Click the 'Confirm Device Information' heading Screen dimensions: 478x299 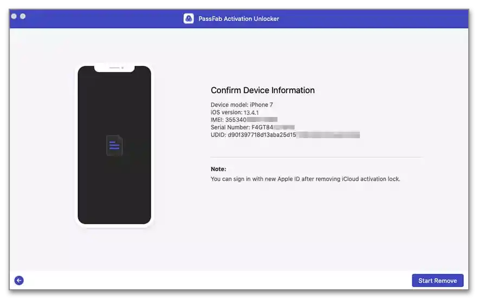pyautogui.click(x=262, y=90)
